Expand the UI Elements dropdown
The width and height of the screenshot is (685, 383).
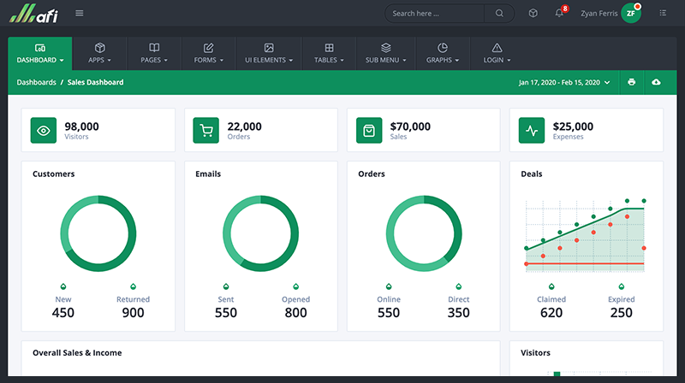(x=268, y=53)
